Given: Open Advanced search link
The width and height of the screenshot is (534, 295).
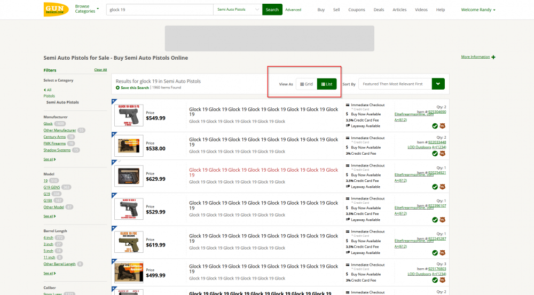Looking at the screenshot, I should coord(293,10).
